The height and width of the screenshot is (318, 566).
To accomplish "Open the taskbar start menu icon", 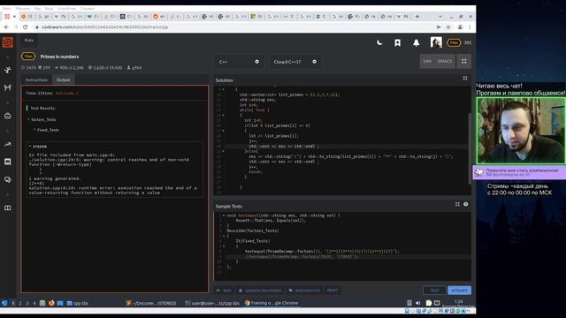I will pos(4,303).
